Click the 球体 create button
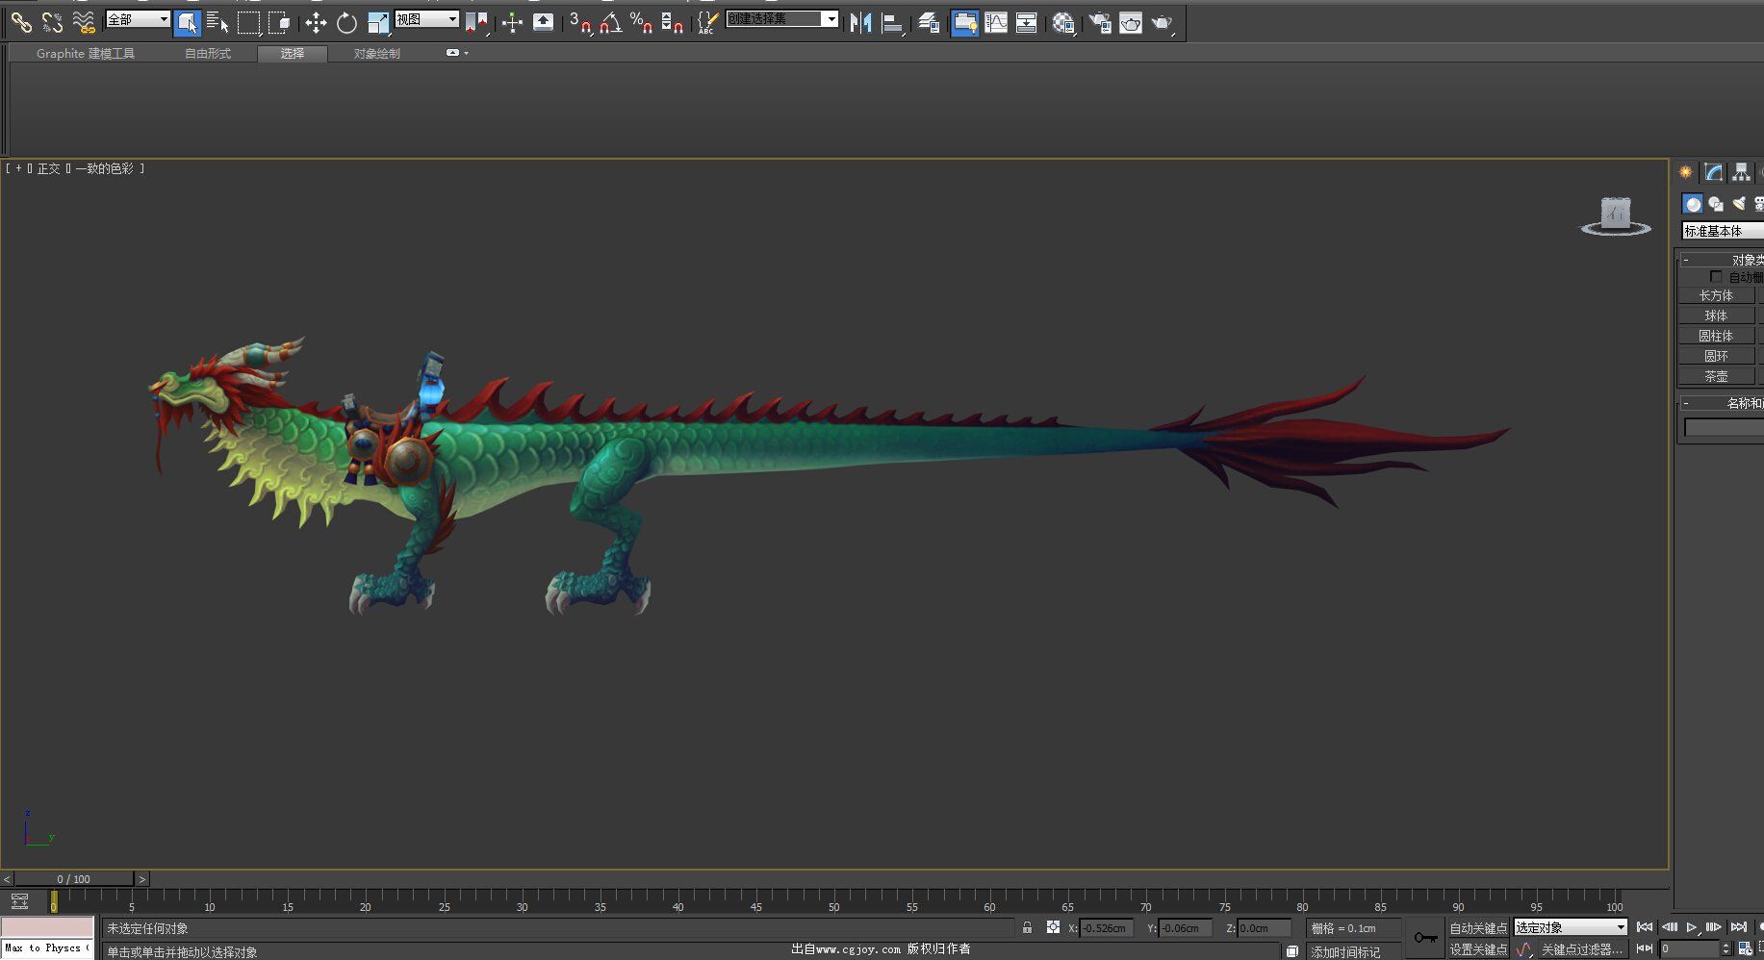This screenshot has width=1764, height=960. pyautogui.click(x=1716, y=316)
